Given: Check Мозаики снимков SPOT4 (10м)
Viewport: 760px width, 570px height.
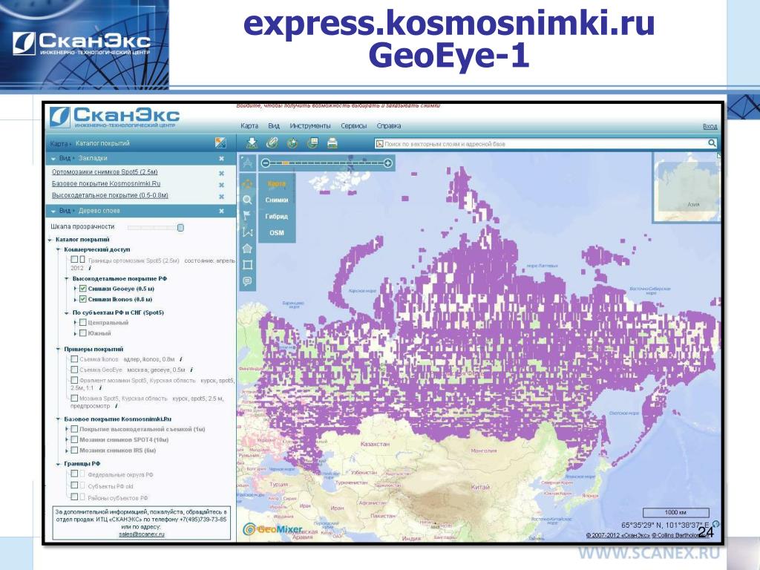Looking at the screenshot, I should (74, 439).
